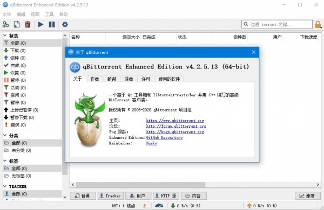
Task: Open the 编辑 menu
Action: pos(21,14)
